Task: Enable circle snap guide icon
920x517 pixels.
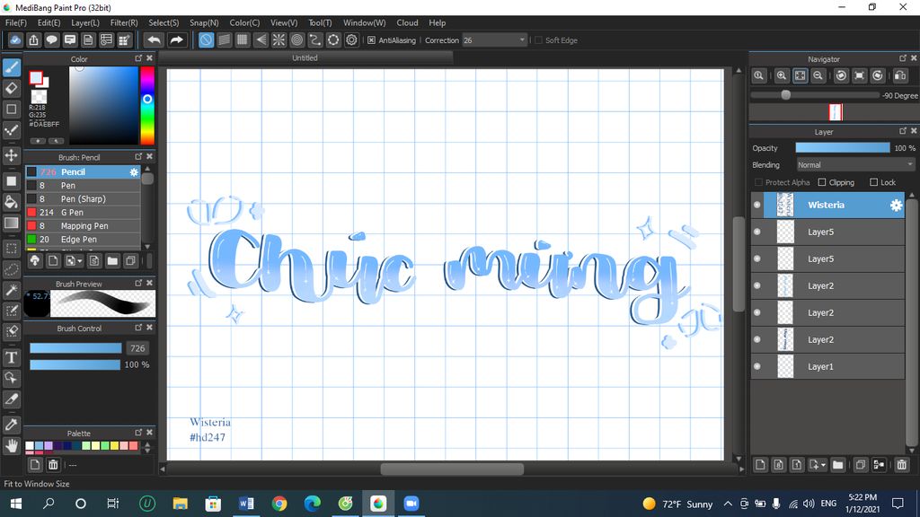Action: [x=296, y=39]
